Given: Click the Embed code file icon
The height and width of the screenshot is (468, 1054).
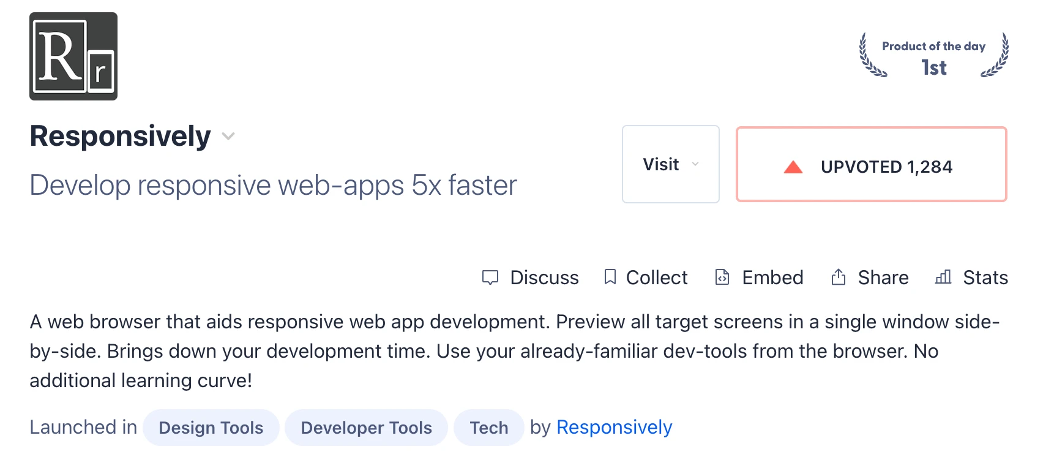Looking at the screenshot, I should pyautogui.click(x=722, y=277).
